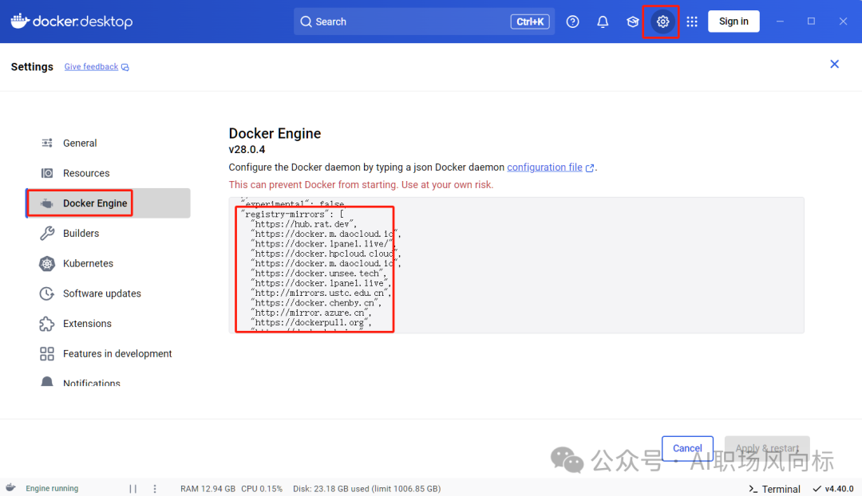Image resolution: width=862 pixels, height=496 pixels.
Task: Click inside the daemon JSON editor
Action: pos(516,266)
